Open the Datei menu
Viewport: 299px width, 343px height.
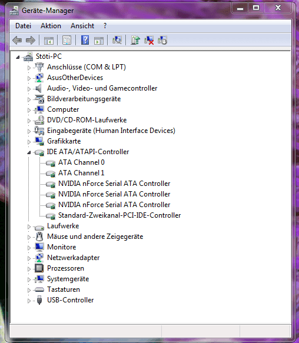tap(23, 26)
